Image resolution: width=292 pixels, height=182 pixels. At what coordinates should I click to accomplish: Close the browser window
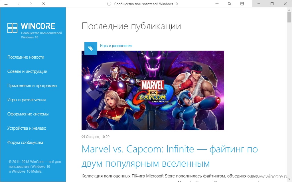pyautogui.click(x=285, y=4)
